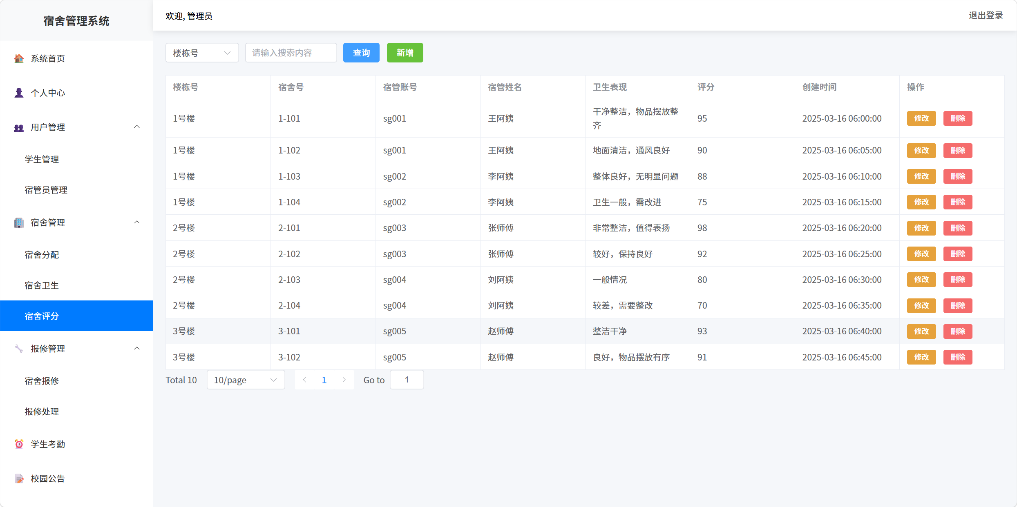Viewport: 1017px width, 507px height.
Task: Click the person icon for 个人中心
Action: (x=19, y=93)
